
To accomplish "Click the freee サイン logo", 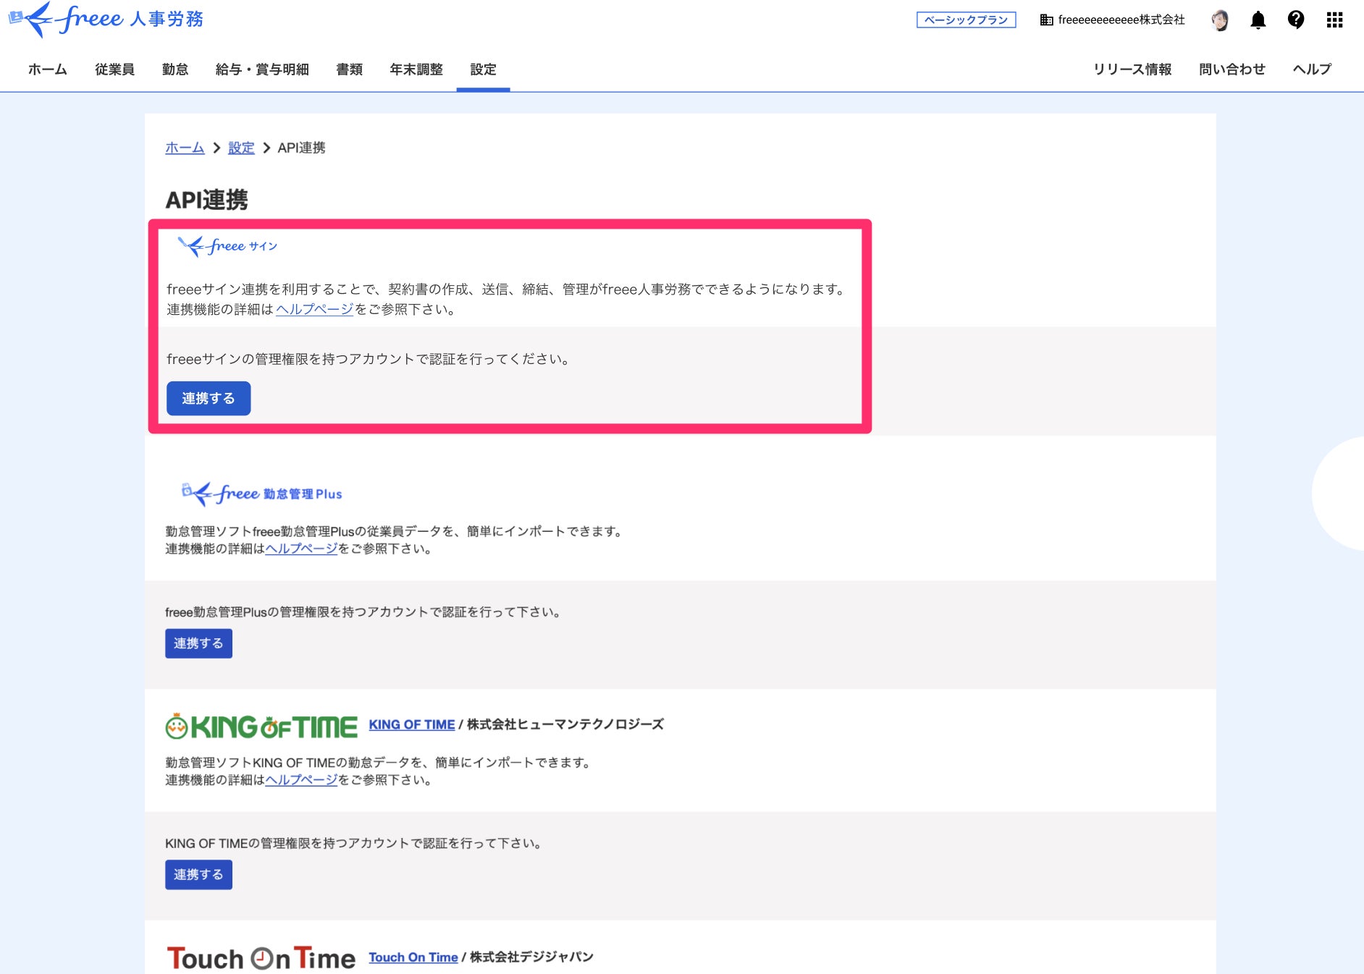I will pyautogui.click(x=227, y=246).
